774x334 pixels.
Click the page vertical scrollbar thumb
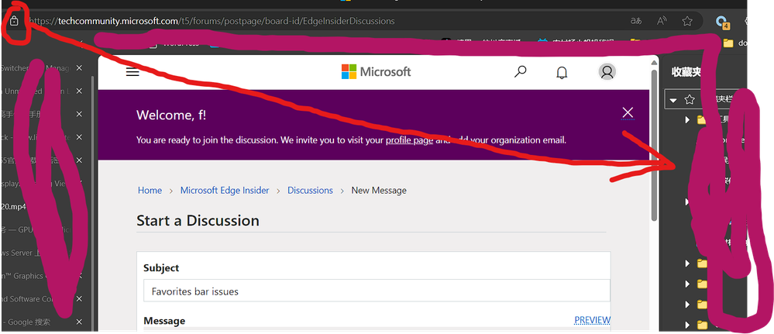click(654, 146)
